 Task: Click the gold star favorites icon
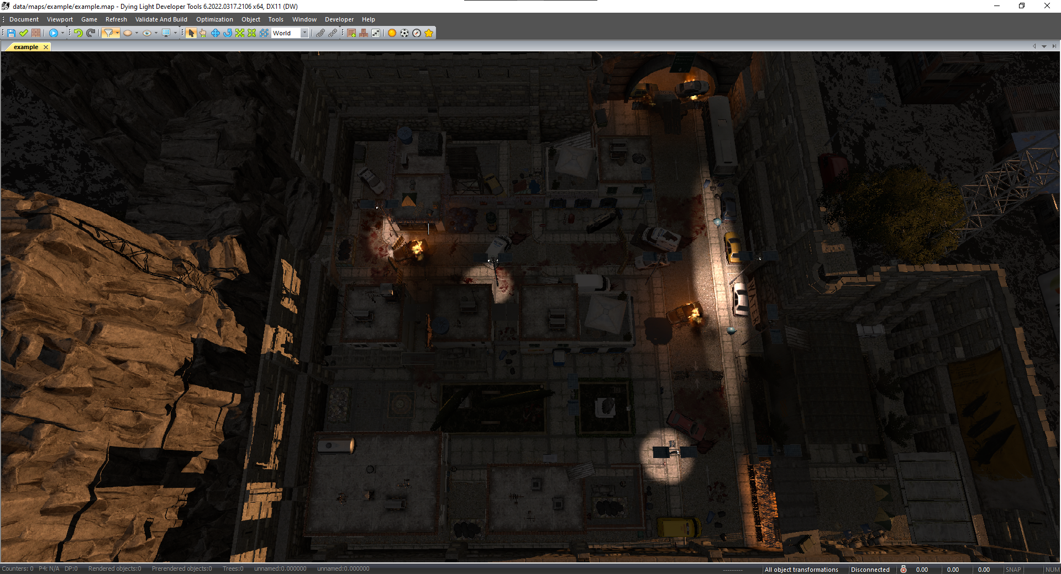pyautogui.click(x=429, y=33)
